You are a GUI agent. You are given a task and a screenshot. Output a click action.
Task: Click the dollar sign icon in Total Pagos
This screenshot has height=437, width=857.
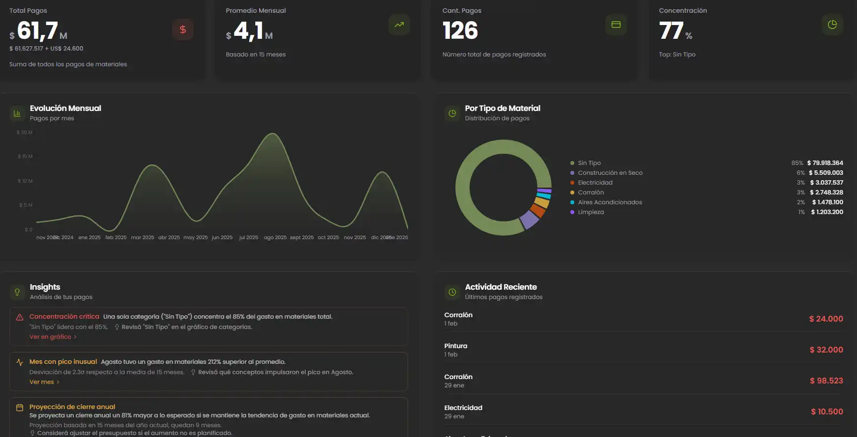click(182, 29)
